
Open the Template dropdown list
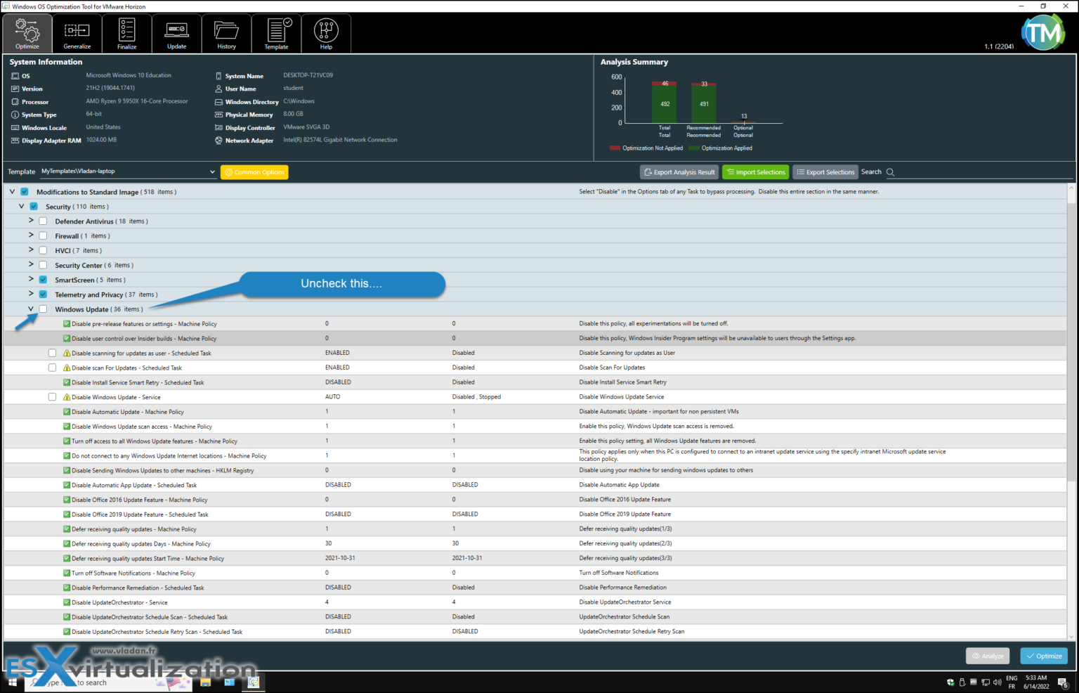coord(212,171)
